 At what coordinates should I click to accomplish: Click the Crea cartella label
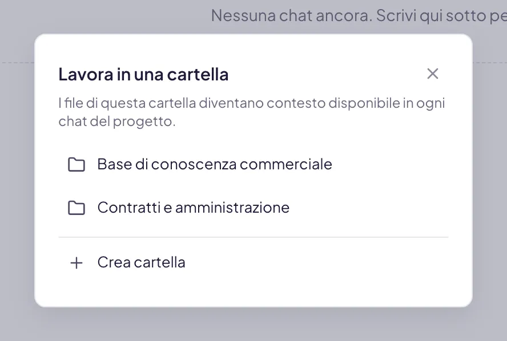tap(141, 262)
